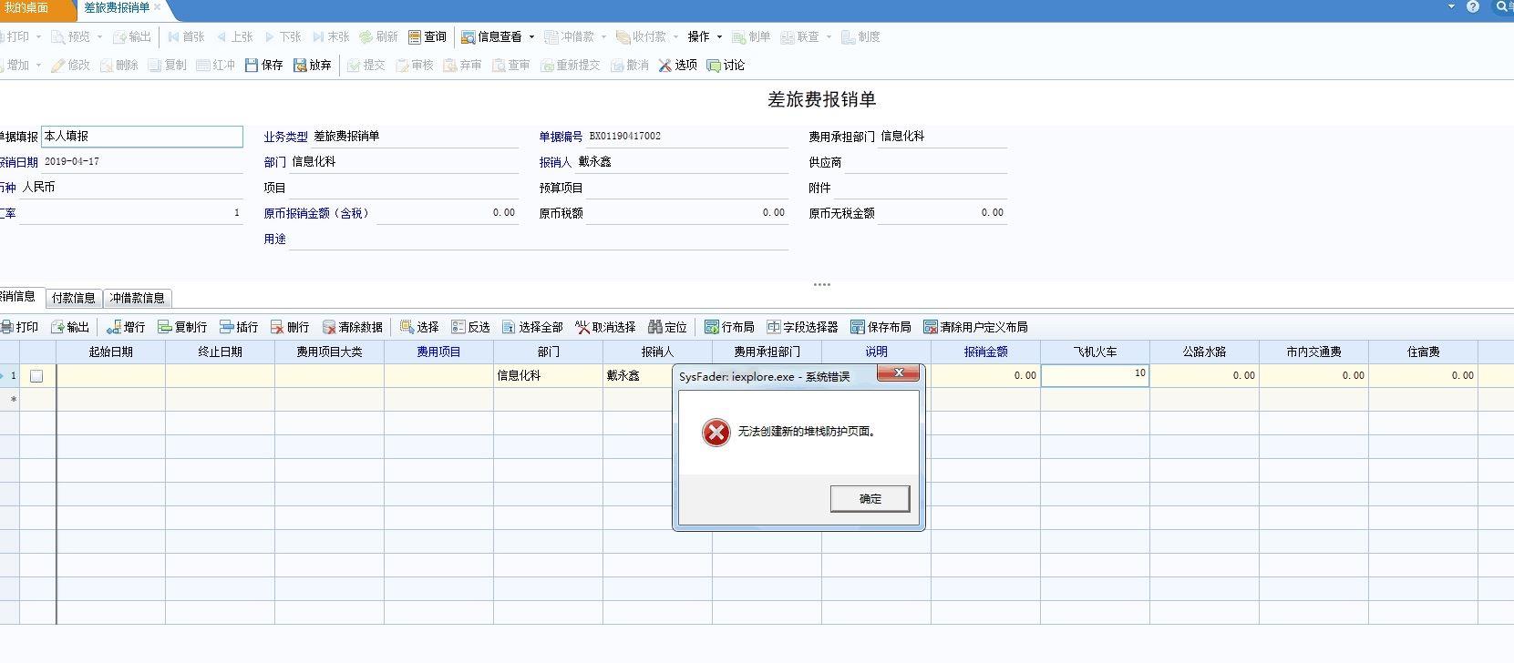The height and width of the screenshot is (663, 1514).
Task: Close the 差旅费报销单 tab
Action: pyautogui.click(x=158, y=8)
